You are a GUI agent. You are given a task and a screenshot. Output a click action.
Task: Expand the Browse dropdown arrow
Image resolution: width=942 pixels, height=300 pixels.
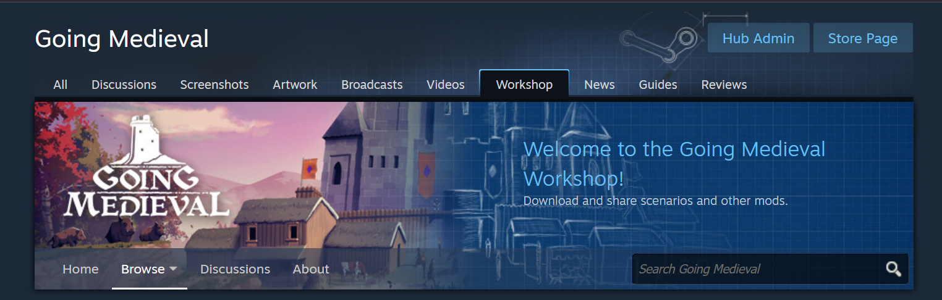coord(173,269)
